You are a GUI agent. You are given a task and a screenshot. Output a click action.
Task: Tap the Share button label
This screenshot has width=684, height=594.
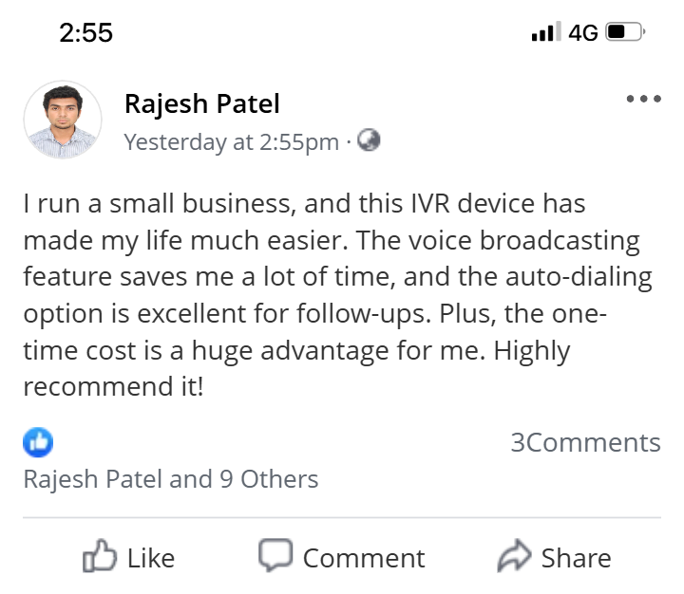(576, 558)
